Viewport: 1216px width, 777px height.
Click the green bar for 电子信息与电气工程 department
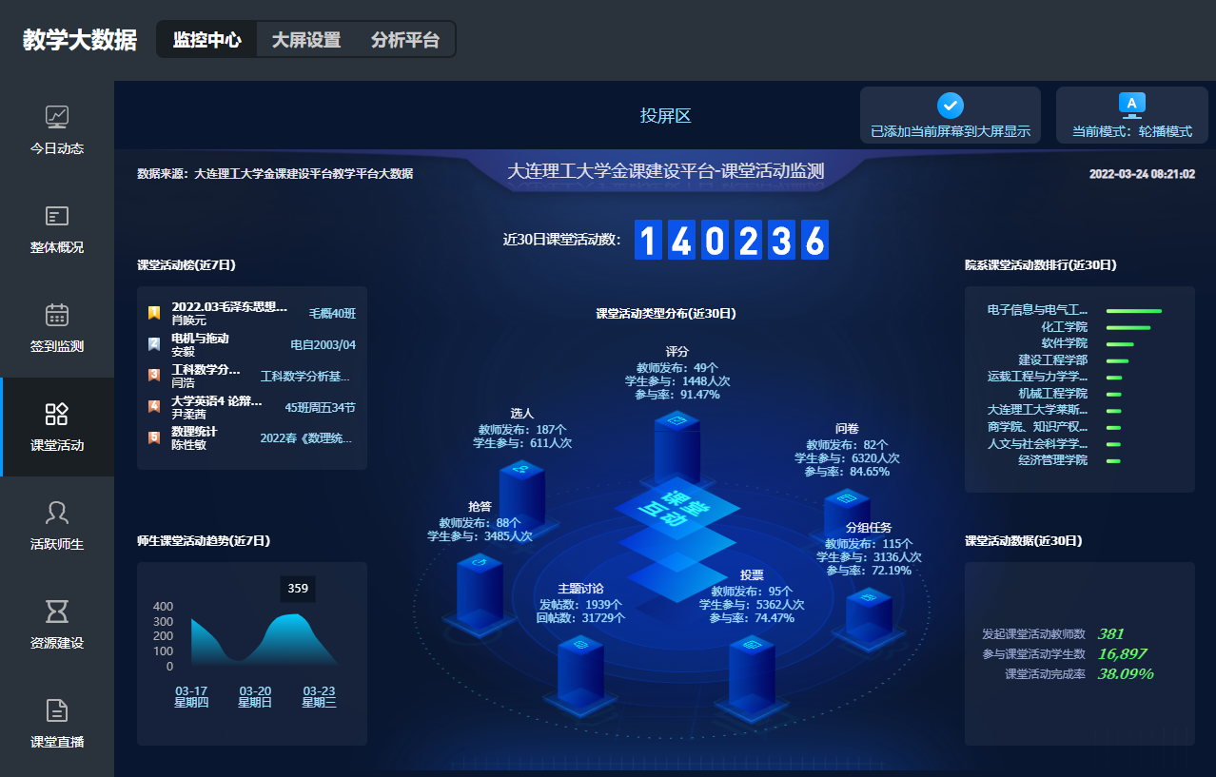(x=1133, y=310)
